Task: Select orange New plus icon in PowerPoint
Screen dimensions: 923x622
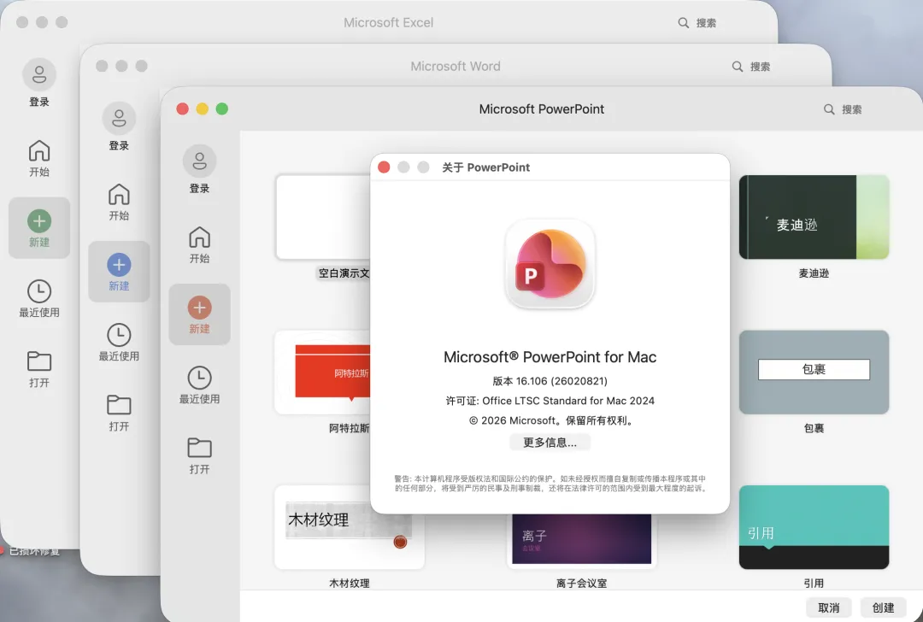Action: 199,308
